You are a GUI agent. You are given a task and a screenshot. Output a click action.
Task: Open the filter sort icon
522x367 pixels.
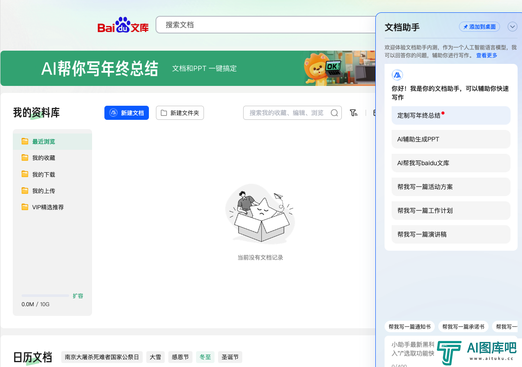click(354, 113)
